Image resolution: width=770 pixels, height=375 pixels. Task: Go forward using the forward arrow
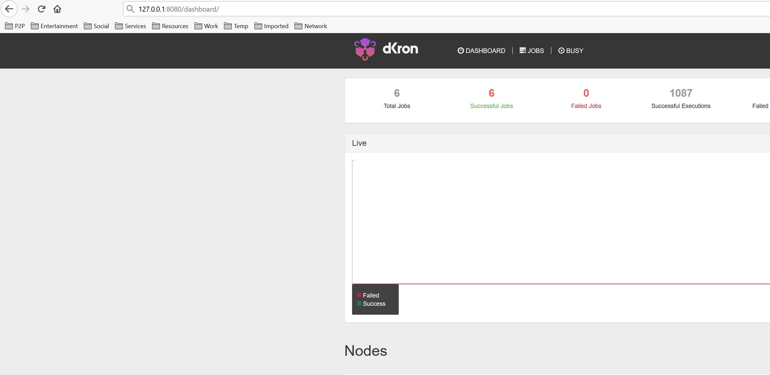click(26, 9)
